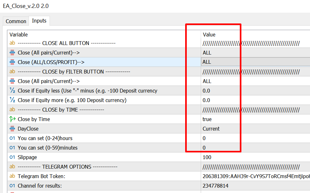Click slashes value in TELEGRAM OPTIONS row
Screen dimensions: 310x193
pyautogui.click(x=251, y=167)
